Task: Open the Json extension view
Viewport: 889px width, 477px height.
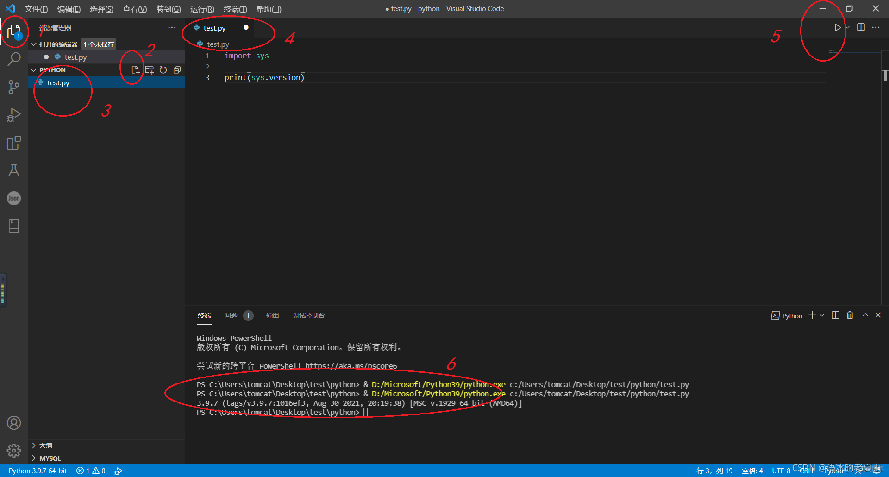Action: (x=14, y=198)
